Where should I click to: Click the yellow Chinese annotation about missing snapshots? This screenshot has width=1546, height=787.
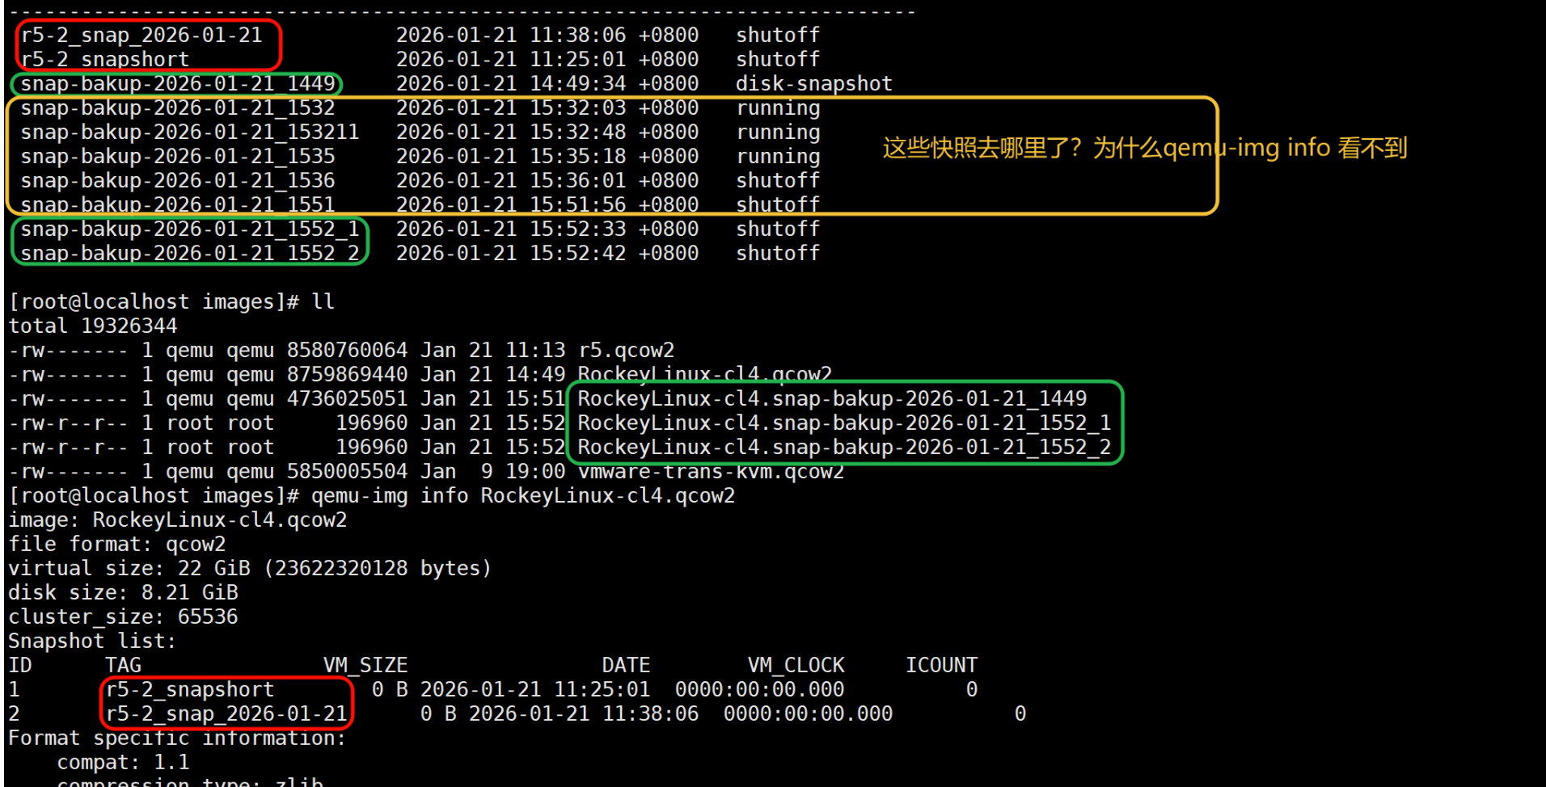point(1144,148)
